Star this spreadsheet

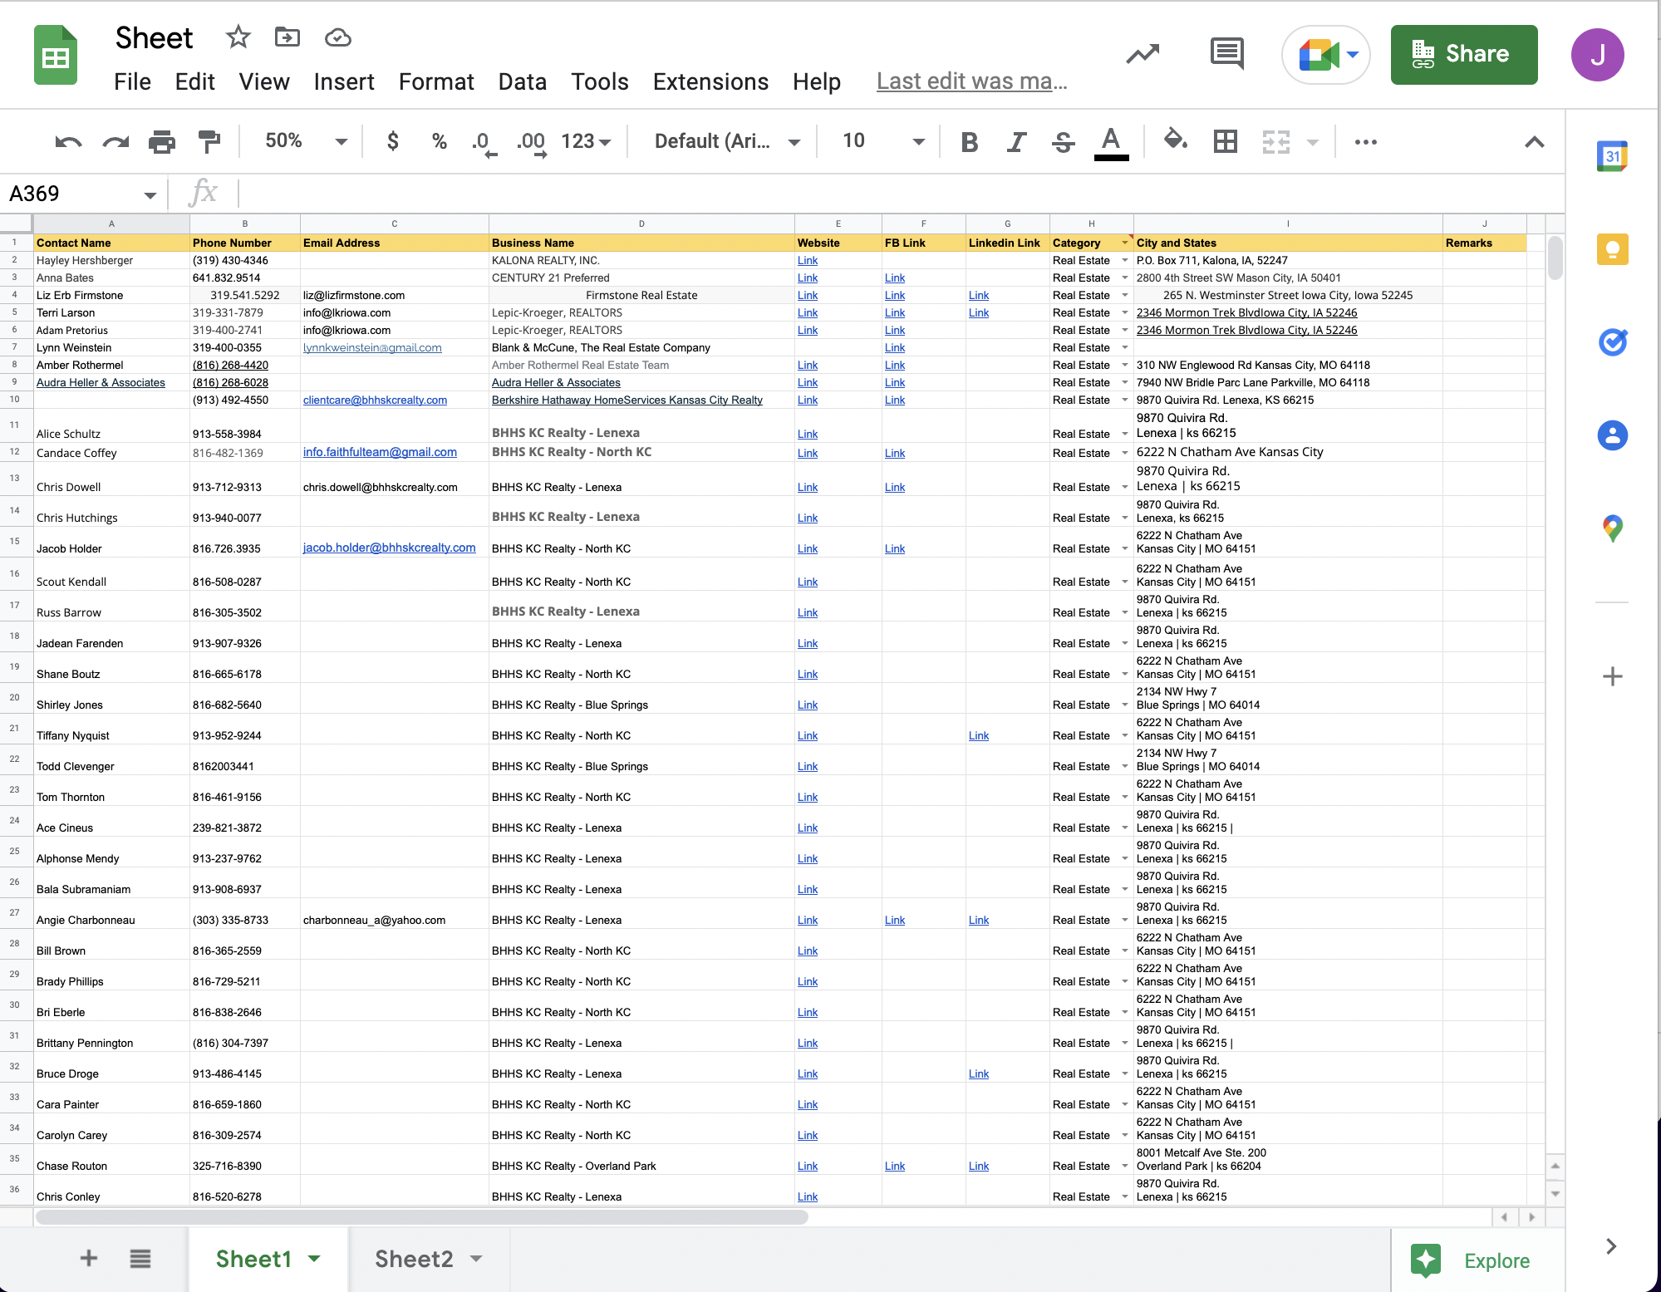click(238, 37)
